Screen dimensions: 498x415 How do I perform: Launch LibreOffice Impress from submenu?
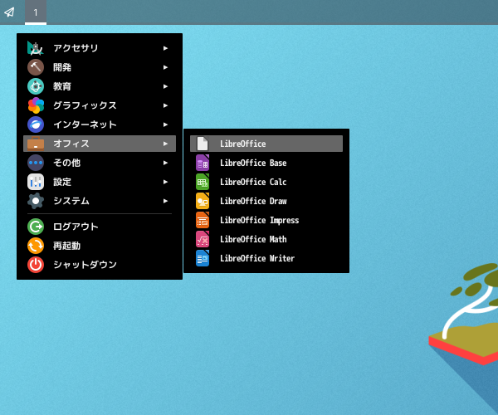266,220
